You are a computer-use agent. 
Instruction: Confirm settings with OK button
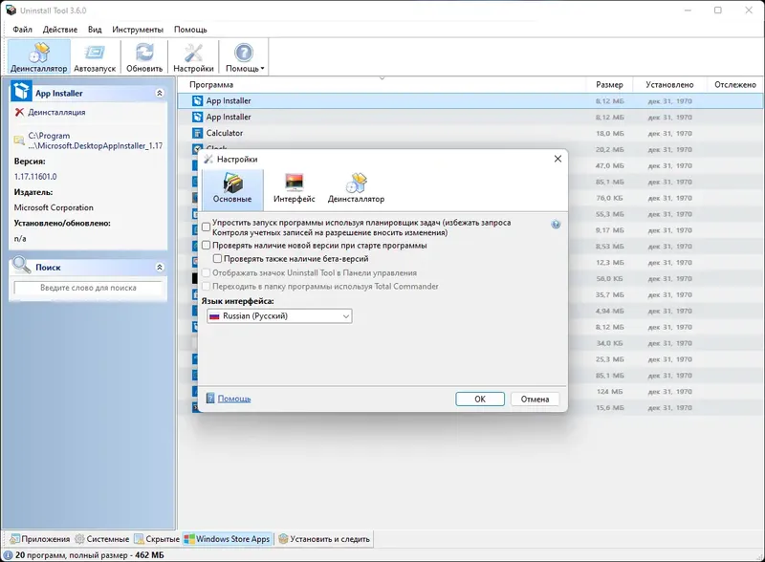point(480,399)
